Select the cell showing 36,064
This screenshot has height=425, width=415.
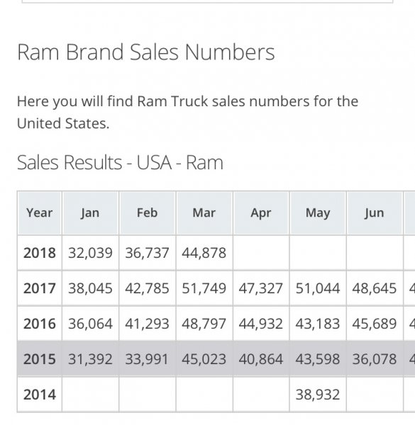pyautogui.click(x=90, y=324)
